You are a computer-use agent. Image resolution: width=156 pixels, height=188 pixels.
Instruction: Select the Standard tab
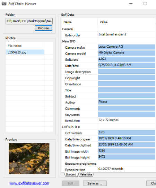point(71,174)
